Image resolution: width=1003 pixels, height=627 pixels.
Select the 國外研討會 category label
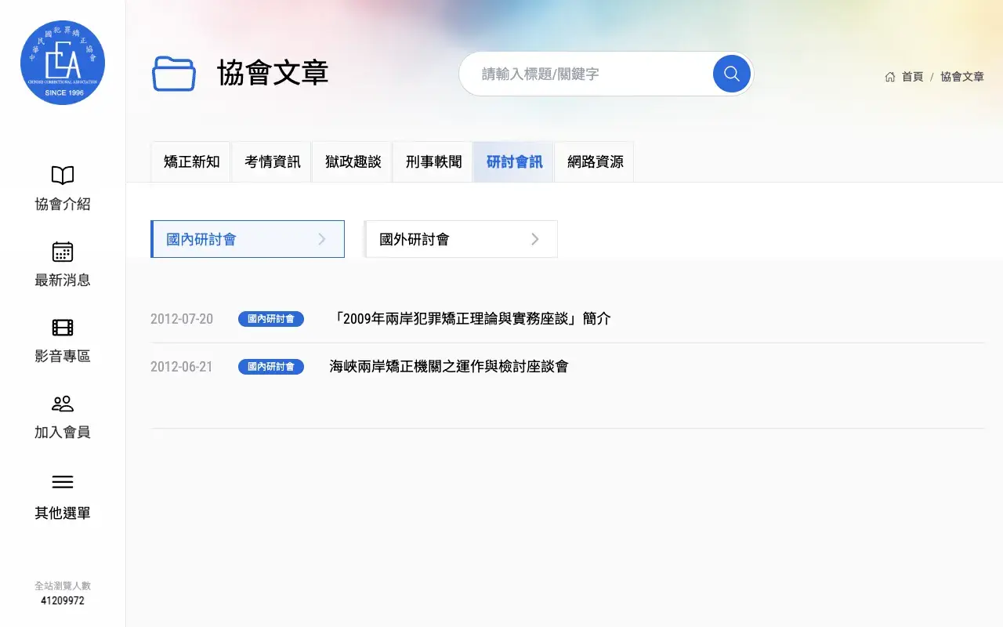coord(415,239)
